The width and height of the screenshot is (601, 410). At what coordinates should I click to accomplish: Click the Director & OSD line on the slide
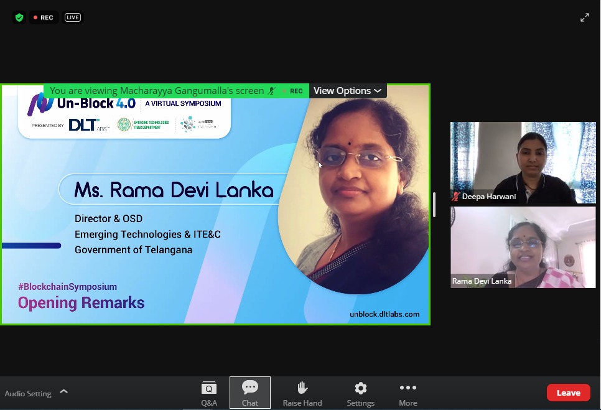click(x=108, y=218)
